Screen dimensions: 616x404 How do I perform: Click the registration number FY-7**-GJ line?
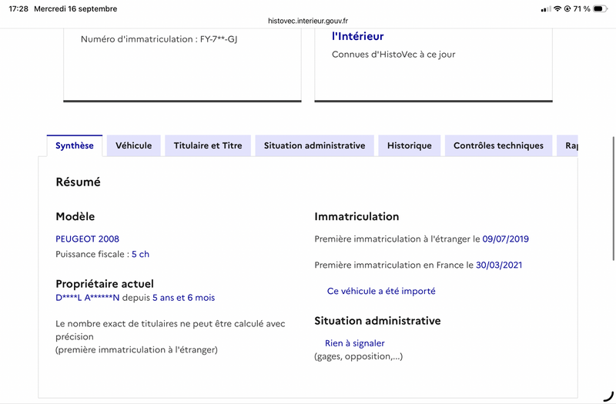coord(159,39)
